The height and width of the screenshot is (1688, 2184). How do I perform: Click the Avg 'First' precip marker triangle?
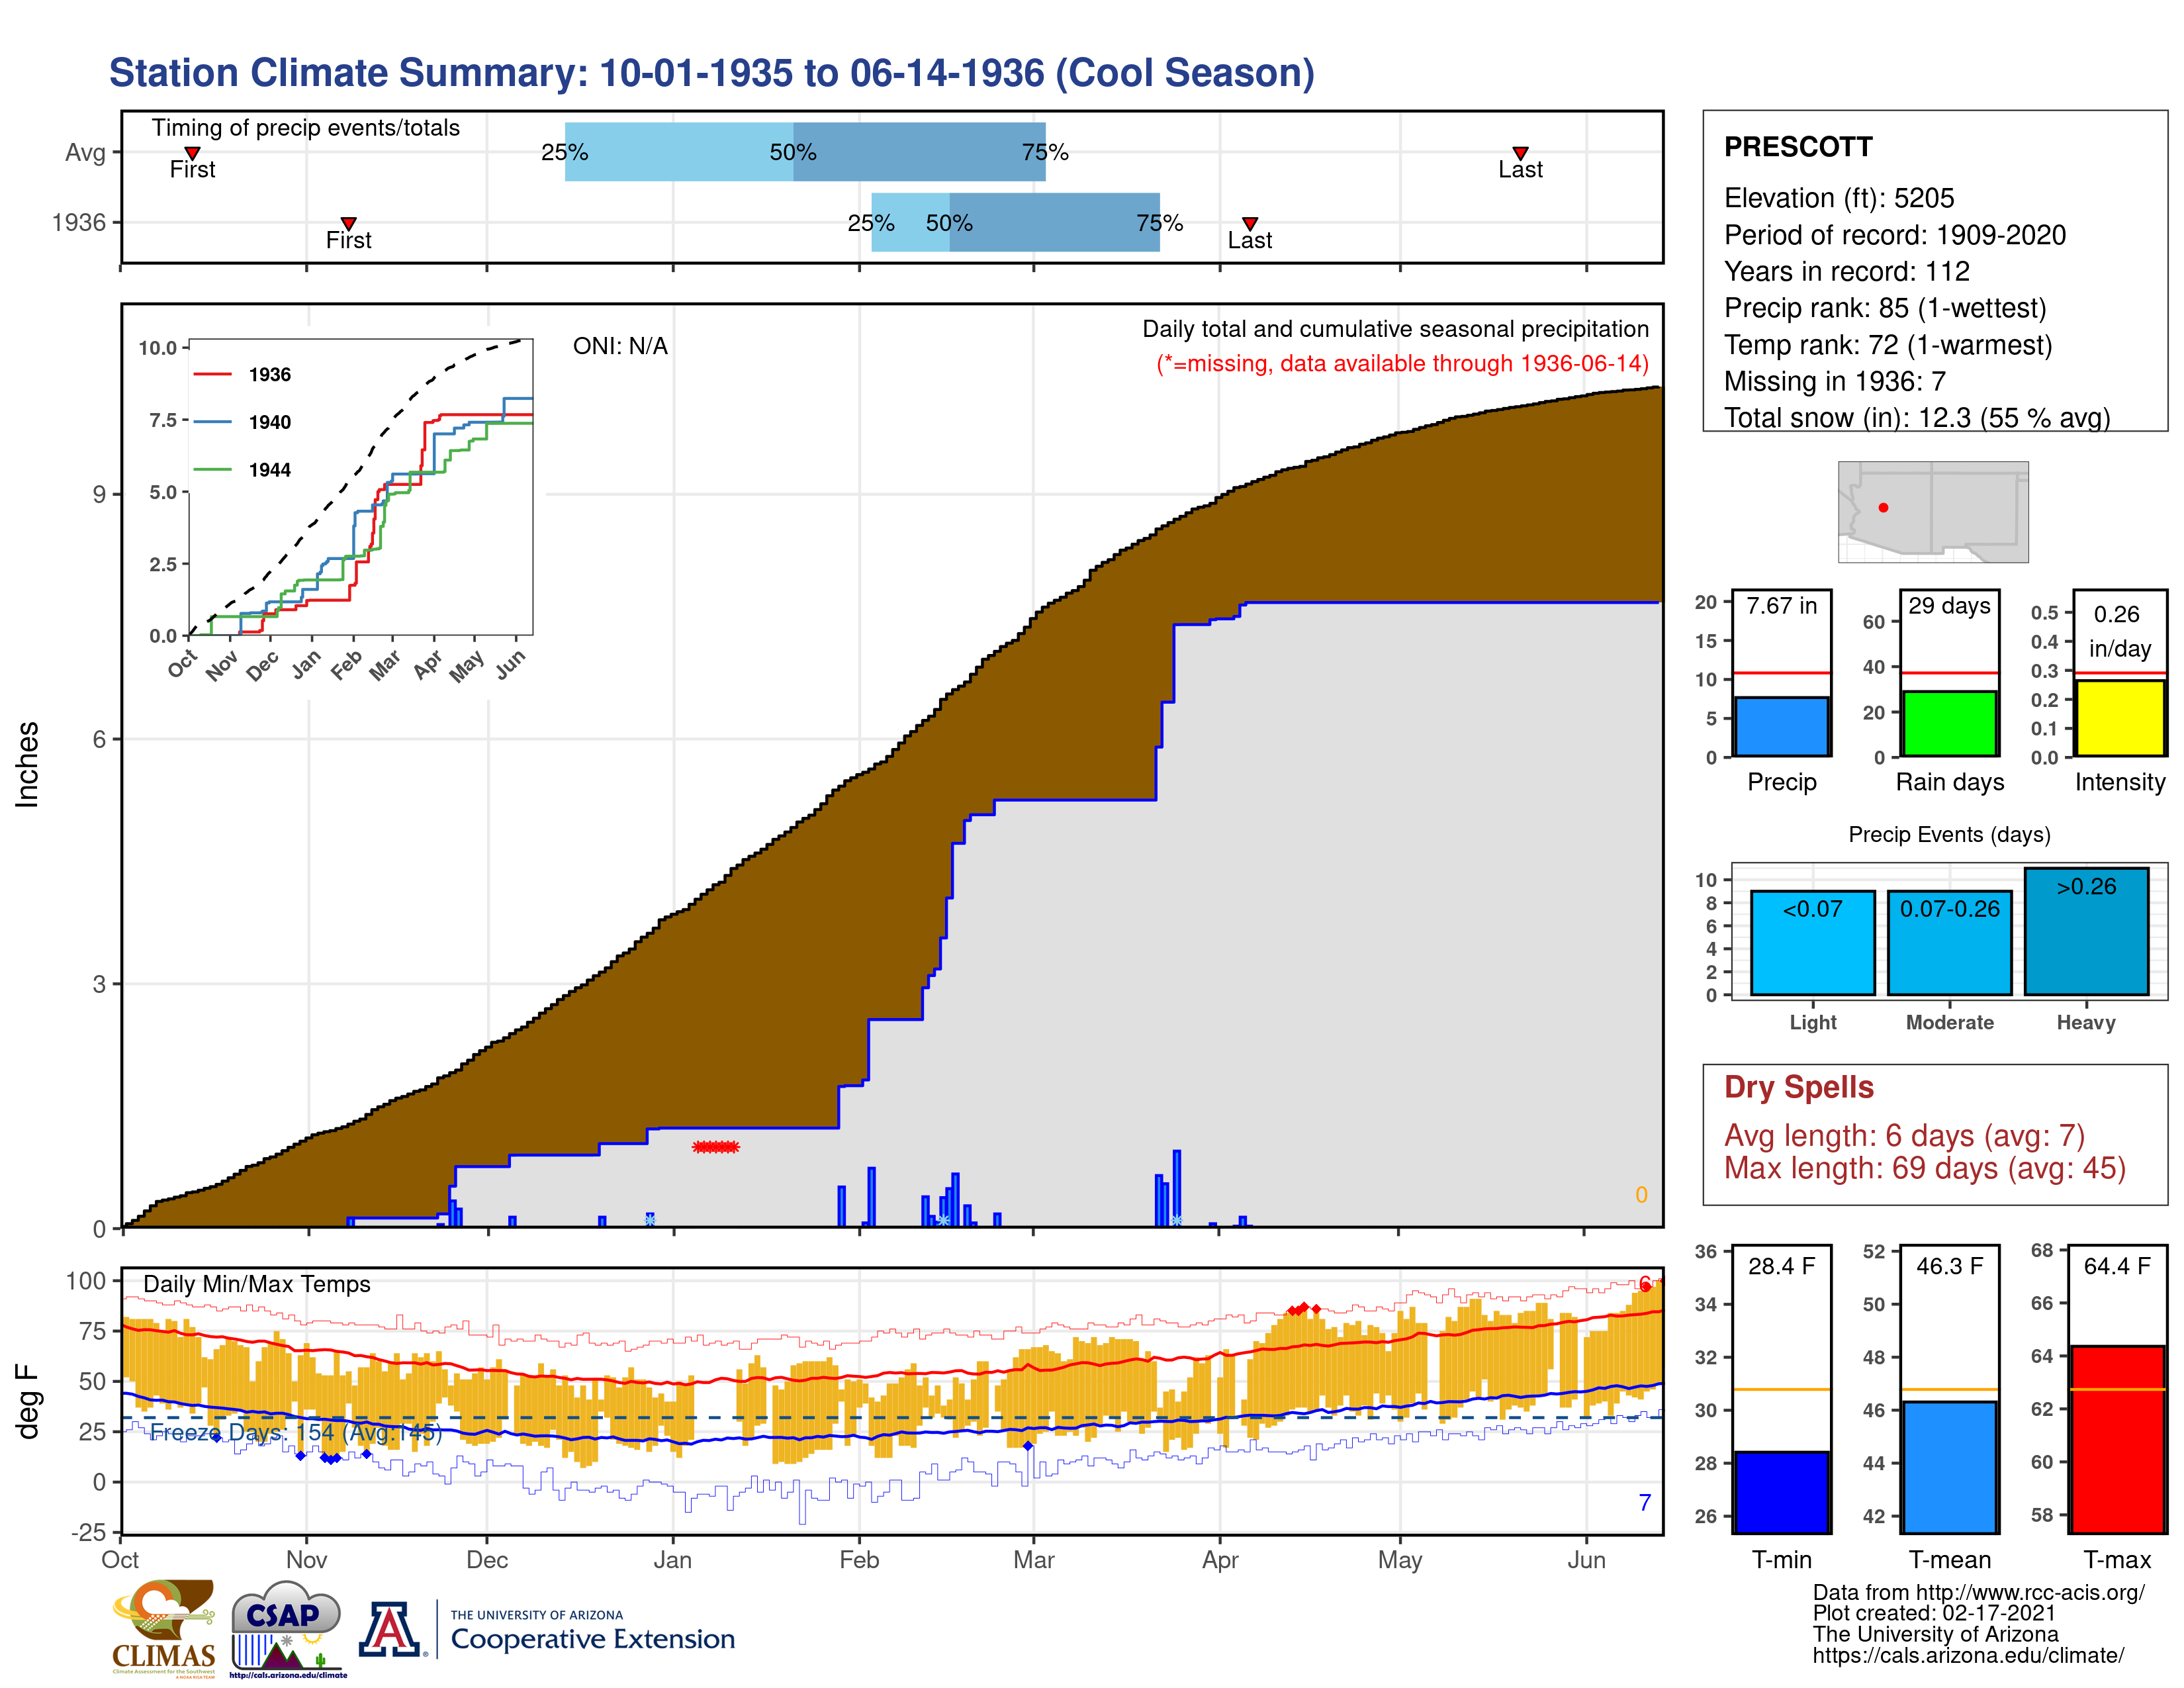click(x=192, y=153)
